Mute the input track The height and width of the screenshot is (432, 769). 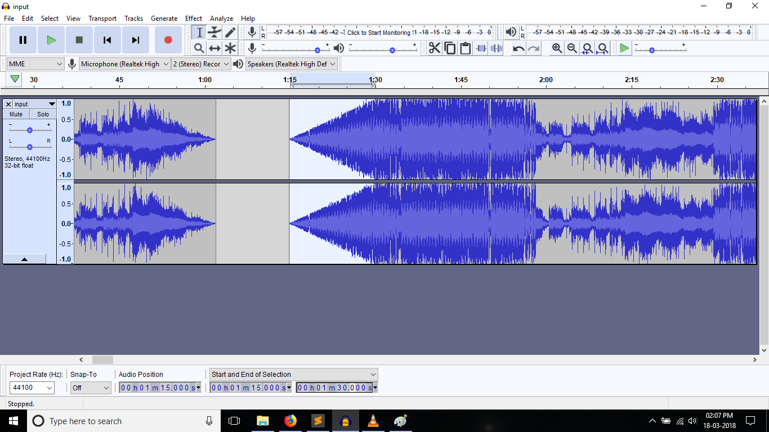click(x=16, y=114)
